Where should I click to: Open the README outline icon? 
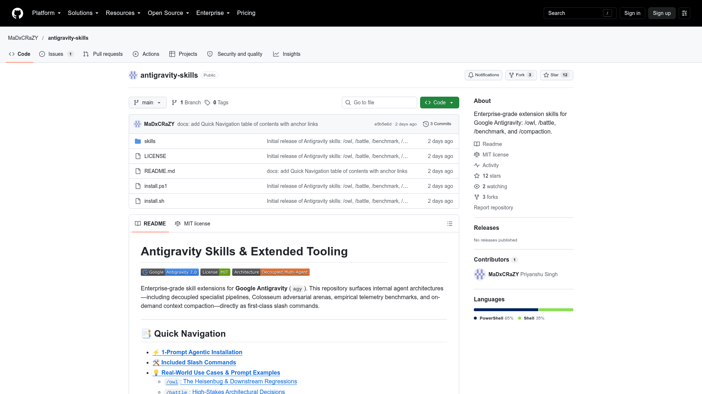(450, 224)
